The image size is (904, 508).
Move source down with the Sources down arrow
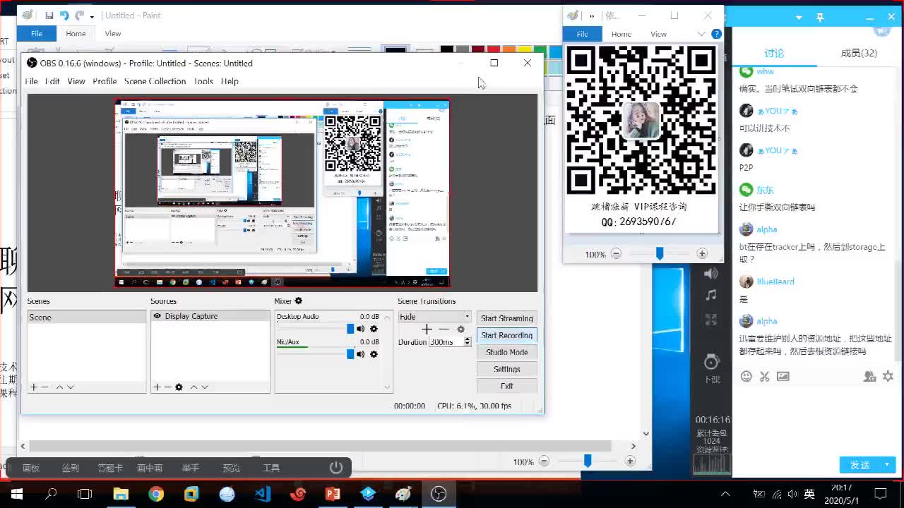204,387
